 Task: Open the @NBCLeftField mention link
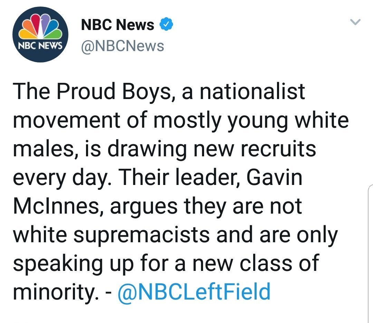point(194,292)
